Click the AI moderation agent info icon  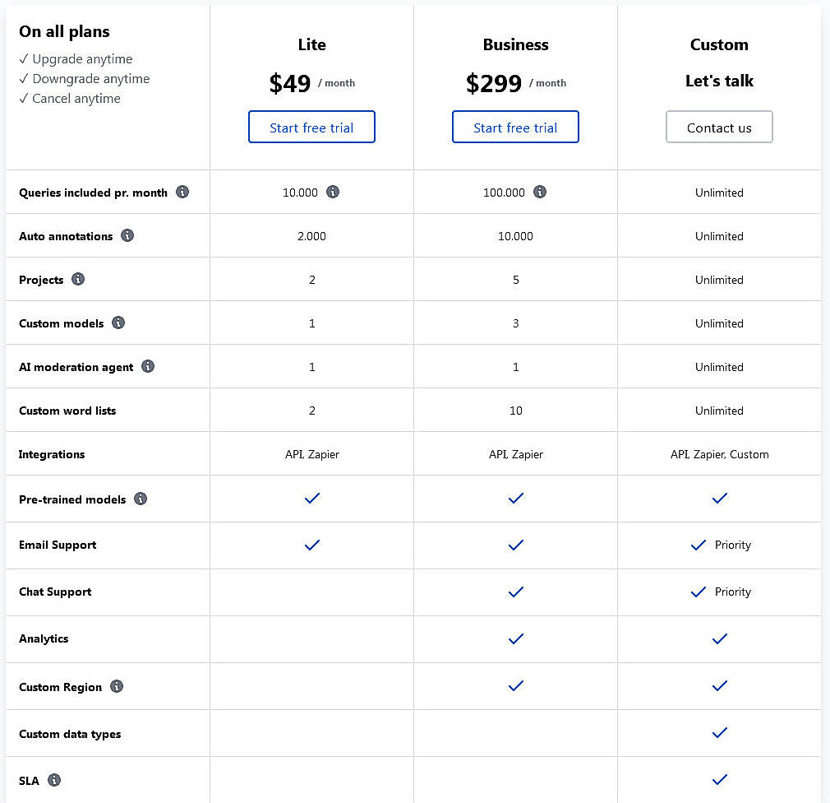click(148, 366)
